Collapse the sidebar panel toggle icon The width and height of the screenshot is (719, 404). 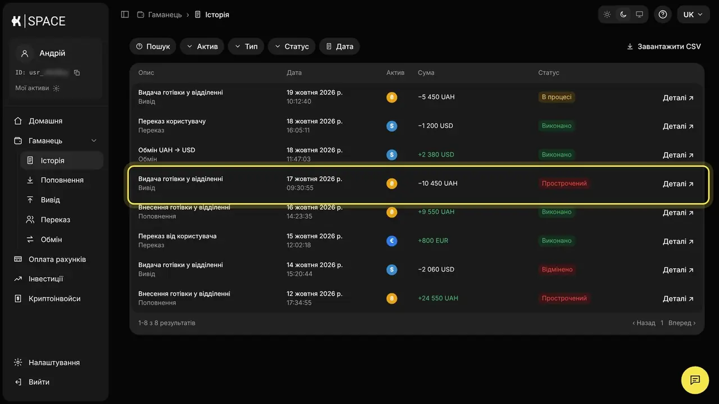[x=125, y=15]
